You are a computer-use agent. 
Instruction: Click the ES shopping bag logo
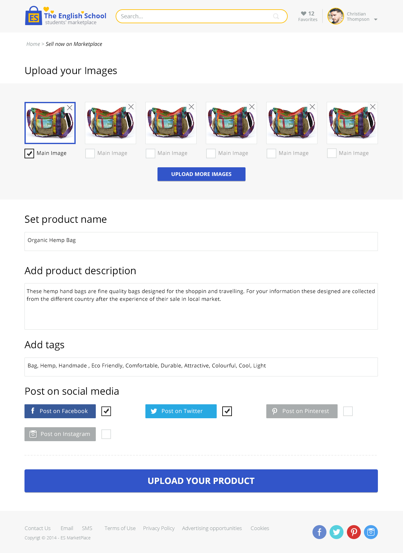tap(33, 16)
